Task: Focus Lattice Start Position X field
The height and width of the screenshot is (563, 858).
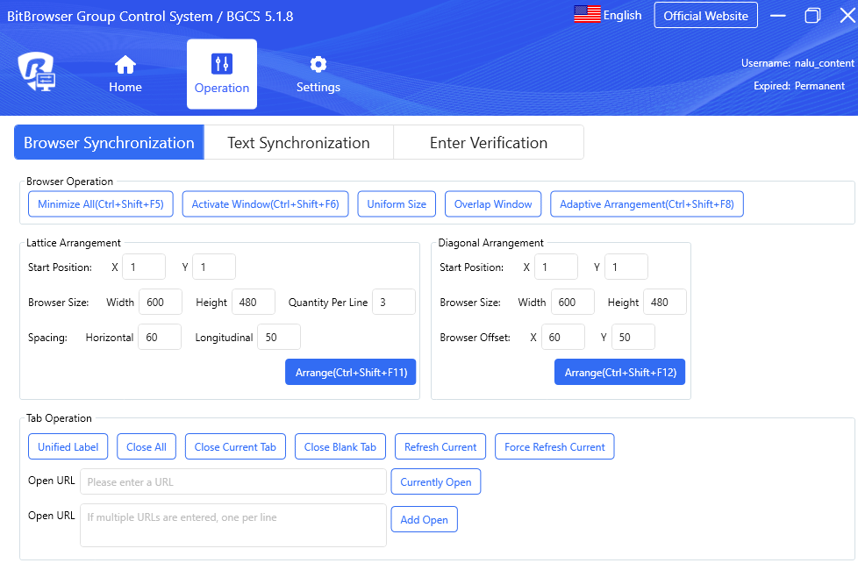Action: tap(144, 267)
